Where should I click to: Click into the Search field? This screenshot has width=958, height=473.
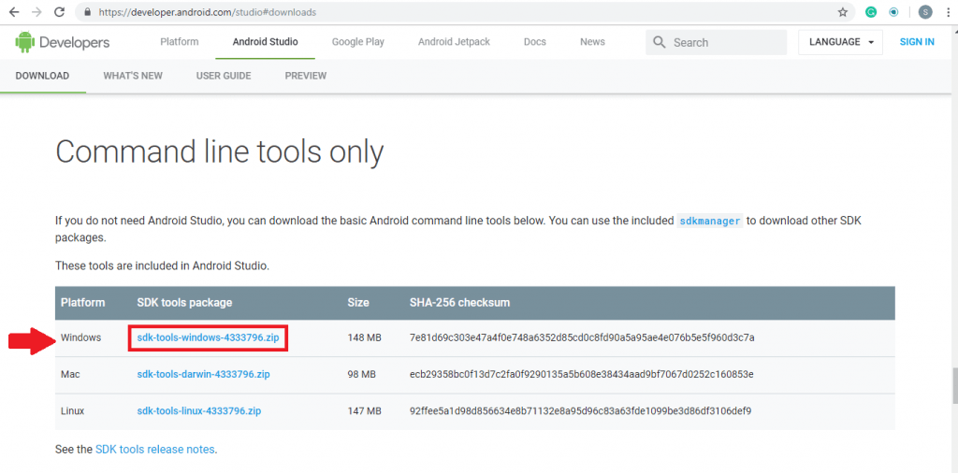pyautogui.click(x=725, y=42)
